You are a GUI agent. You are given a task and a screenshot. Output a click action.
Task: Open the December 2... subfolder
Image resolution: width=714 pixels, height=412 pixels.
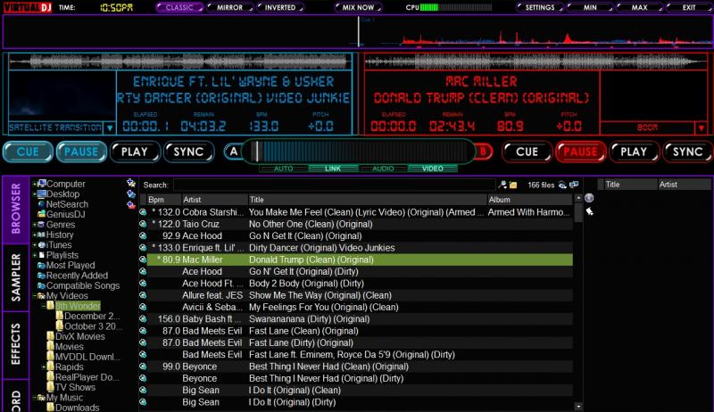pos(87,316)
